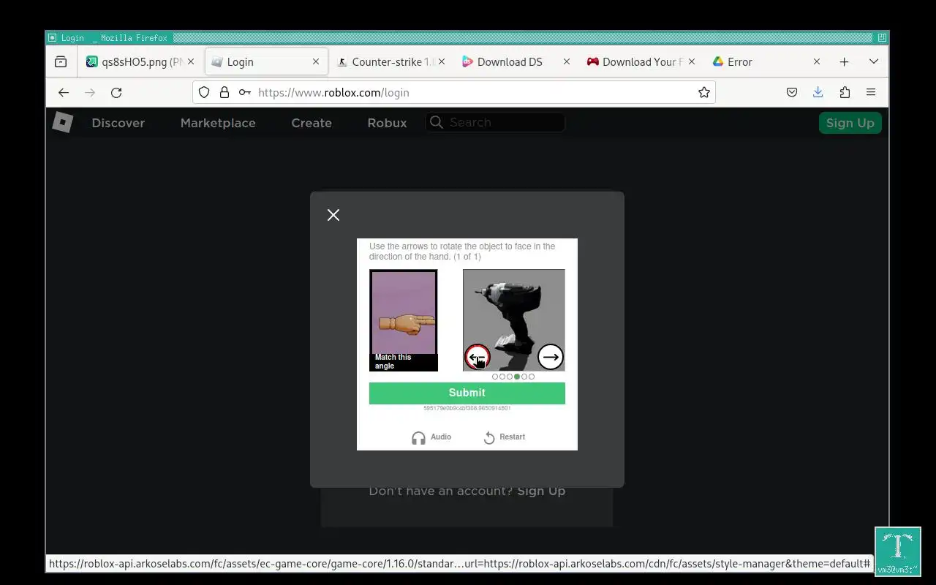Open the Firefox hamburger menu
Screen dimensions: 936x585
[x=871, y=92]
